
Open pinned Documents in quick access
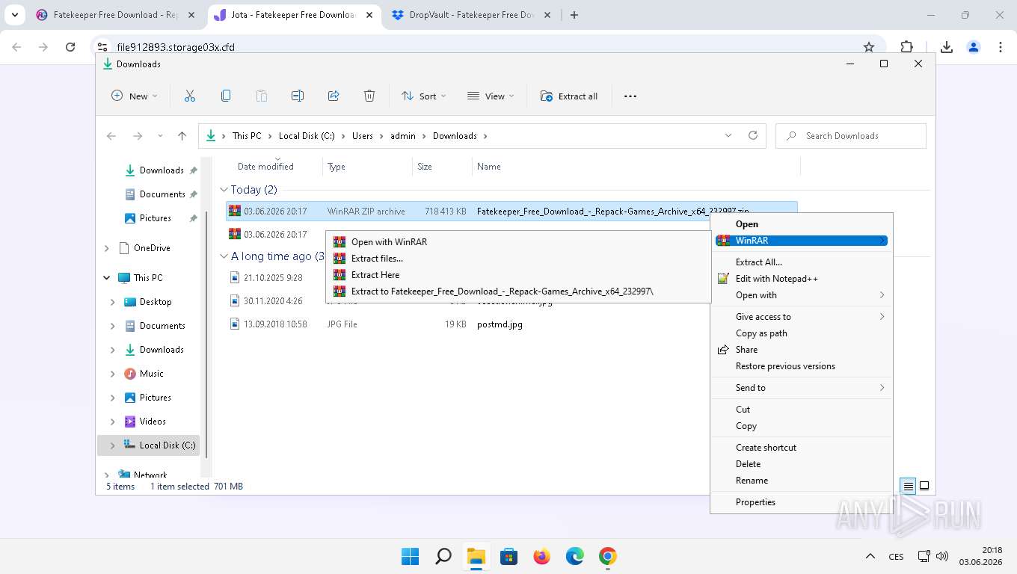pos(162,194)
